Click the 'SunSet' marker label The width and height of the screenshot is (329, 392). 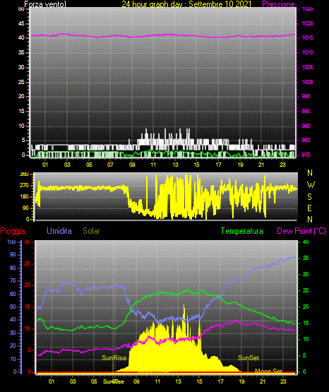coord(249,358)
